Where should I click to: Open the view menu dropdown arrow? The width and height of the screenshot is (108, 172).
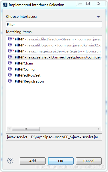point(99,17)
